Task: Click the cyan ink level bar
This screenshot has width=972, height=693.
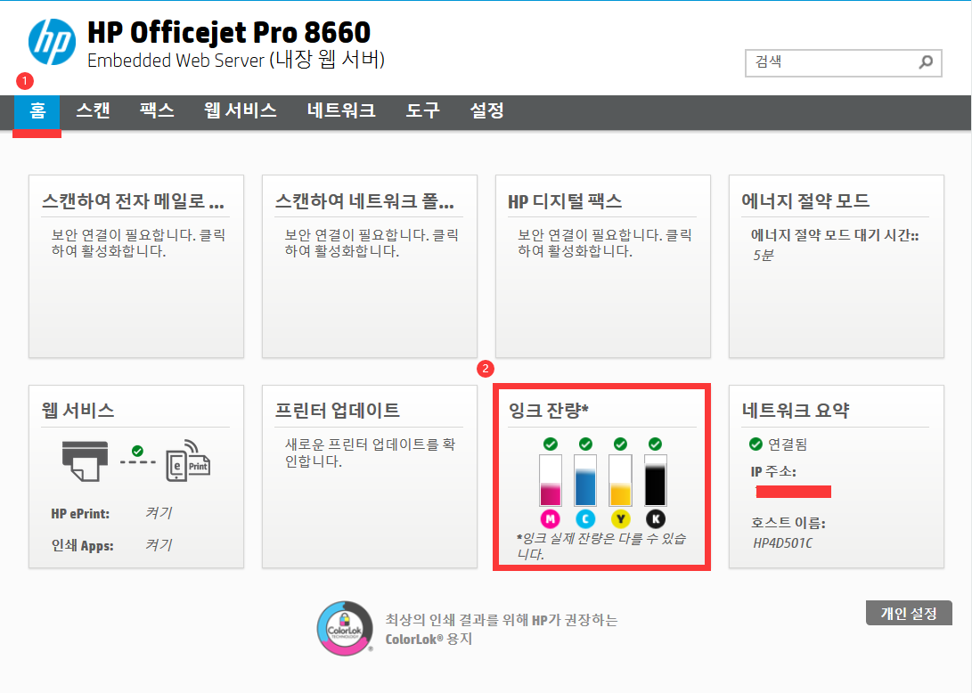Action: pos(585,480)
